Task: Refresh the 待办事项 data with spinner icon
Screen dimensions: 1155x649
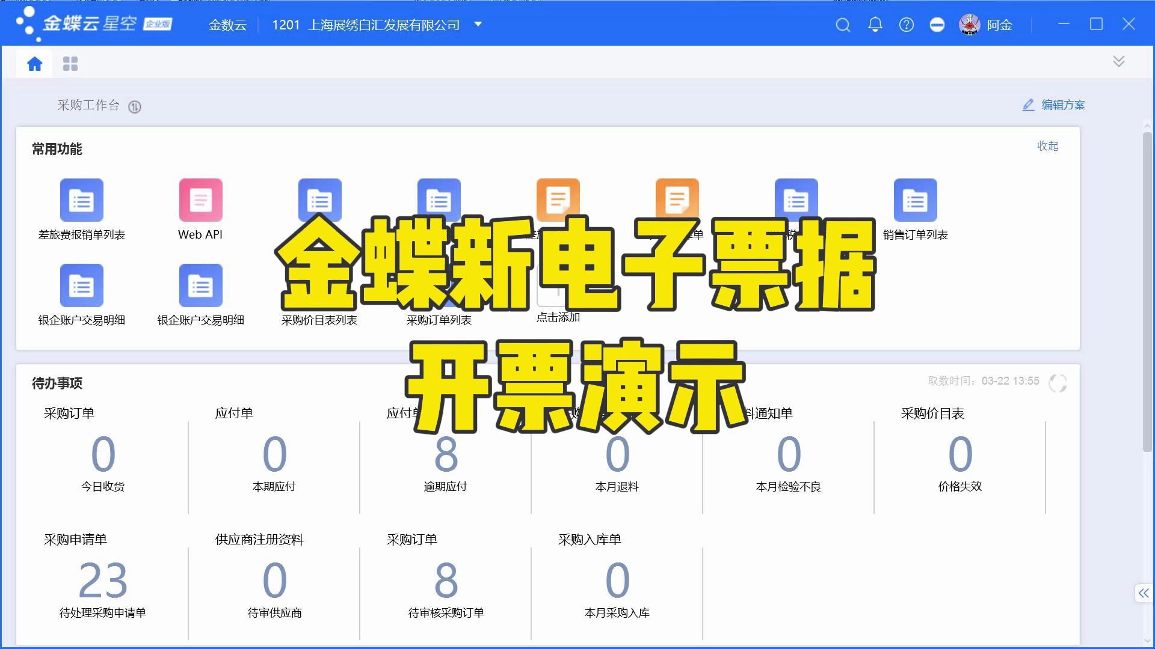Action: point(1057,383)
